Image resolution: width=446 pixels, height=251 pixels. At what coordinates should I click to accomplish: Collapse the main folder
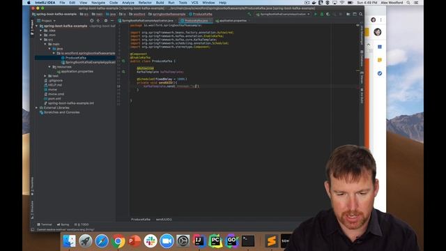[x=45, y=44]
